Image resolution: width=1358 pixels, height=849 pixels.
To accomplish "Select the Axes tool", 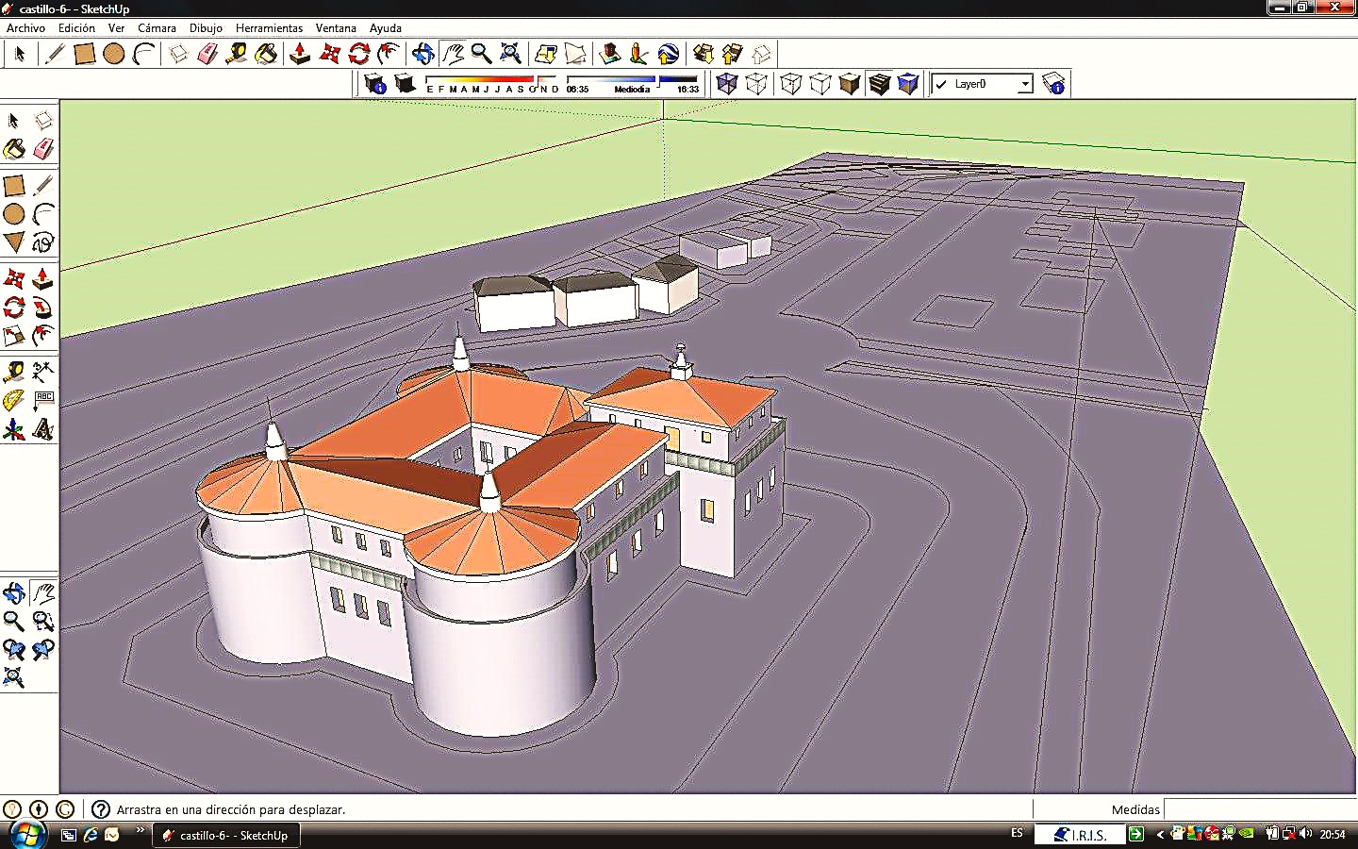I will coord(14,430).
